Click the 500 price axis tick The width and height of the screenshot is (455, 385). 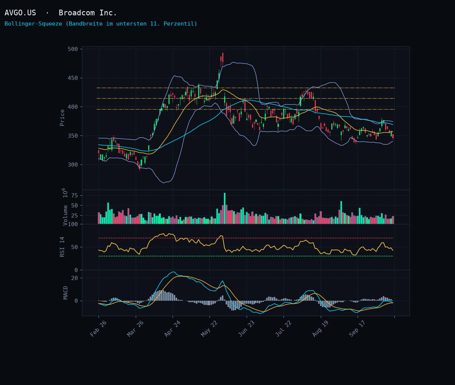[x=73, y=49]
